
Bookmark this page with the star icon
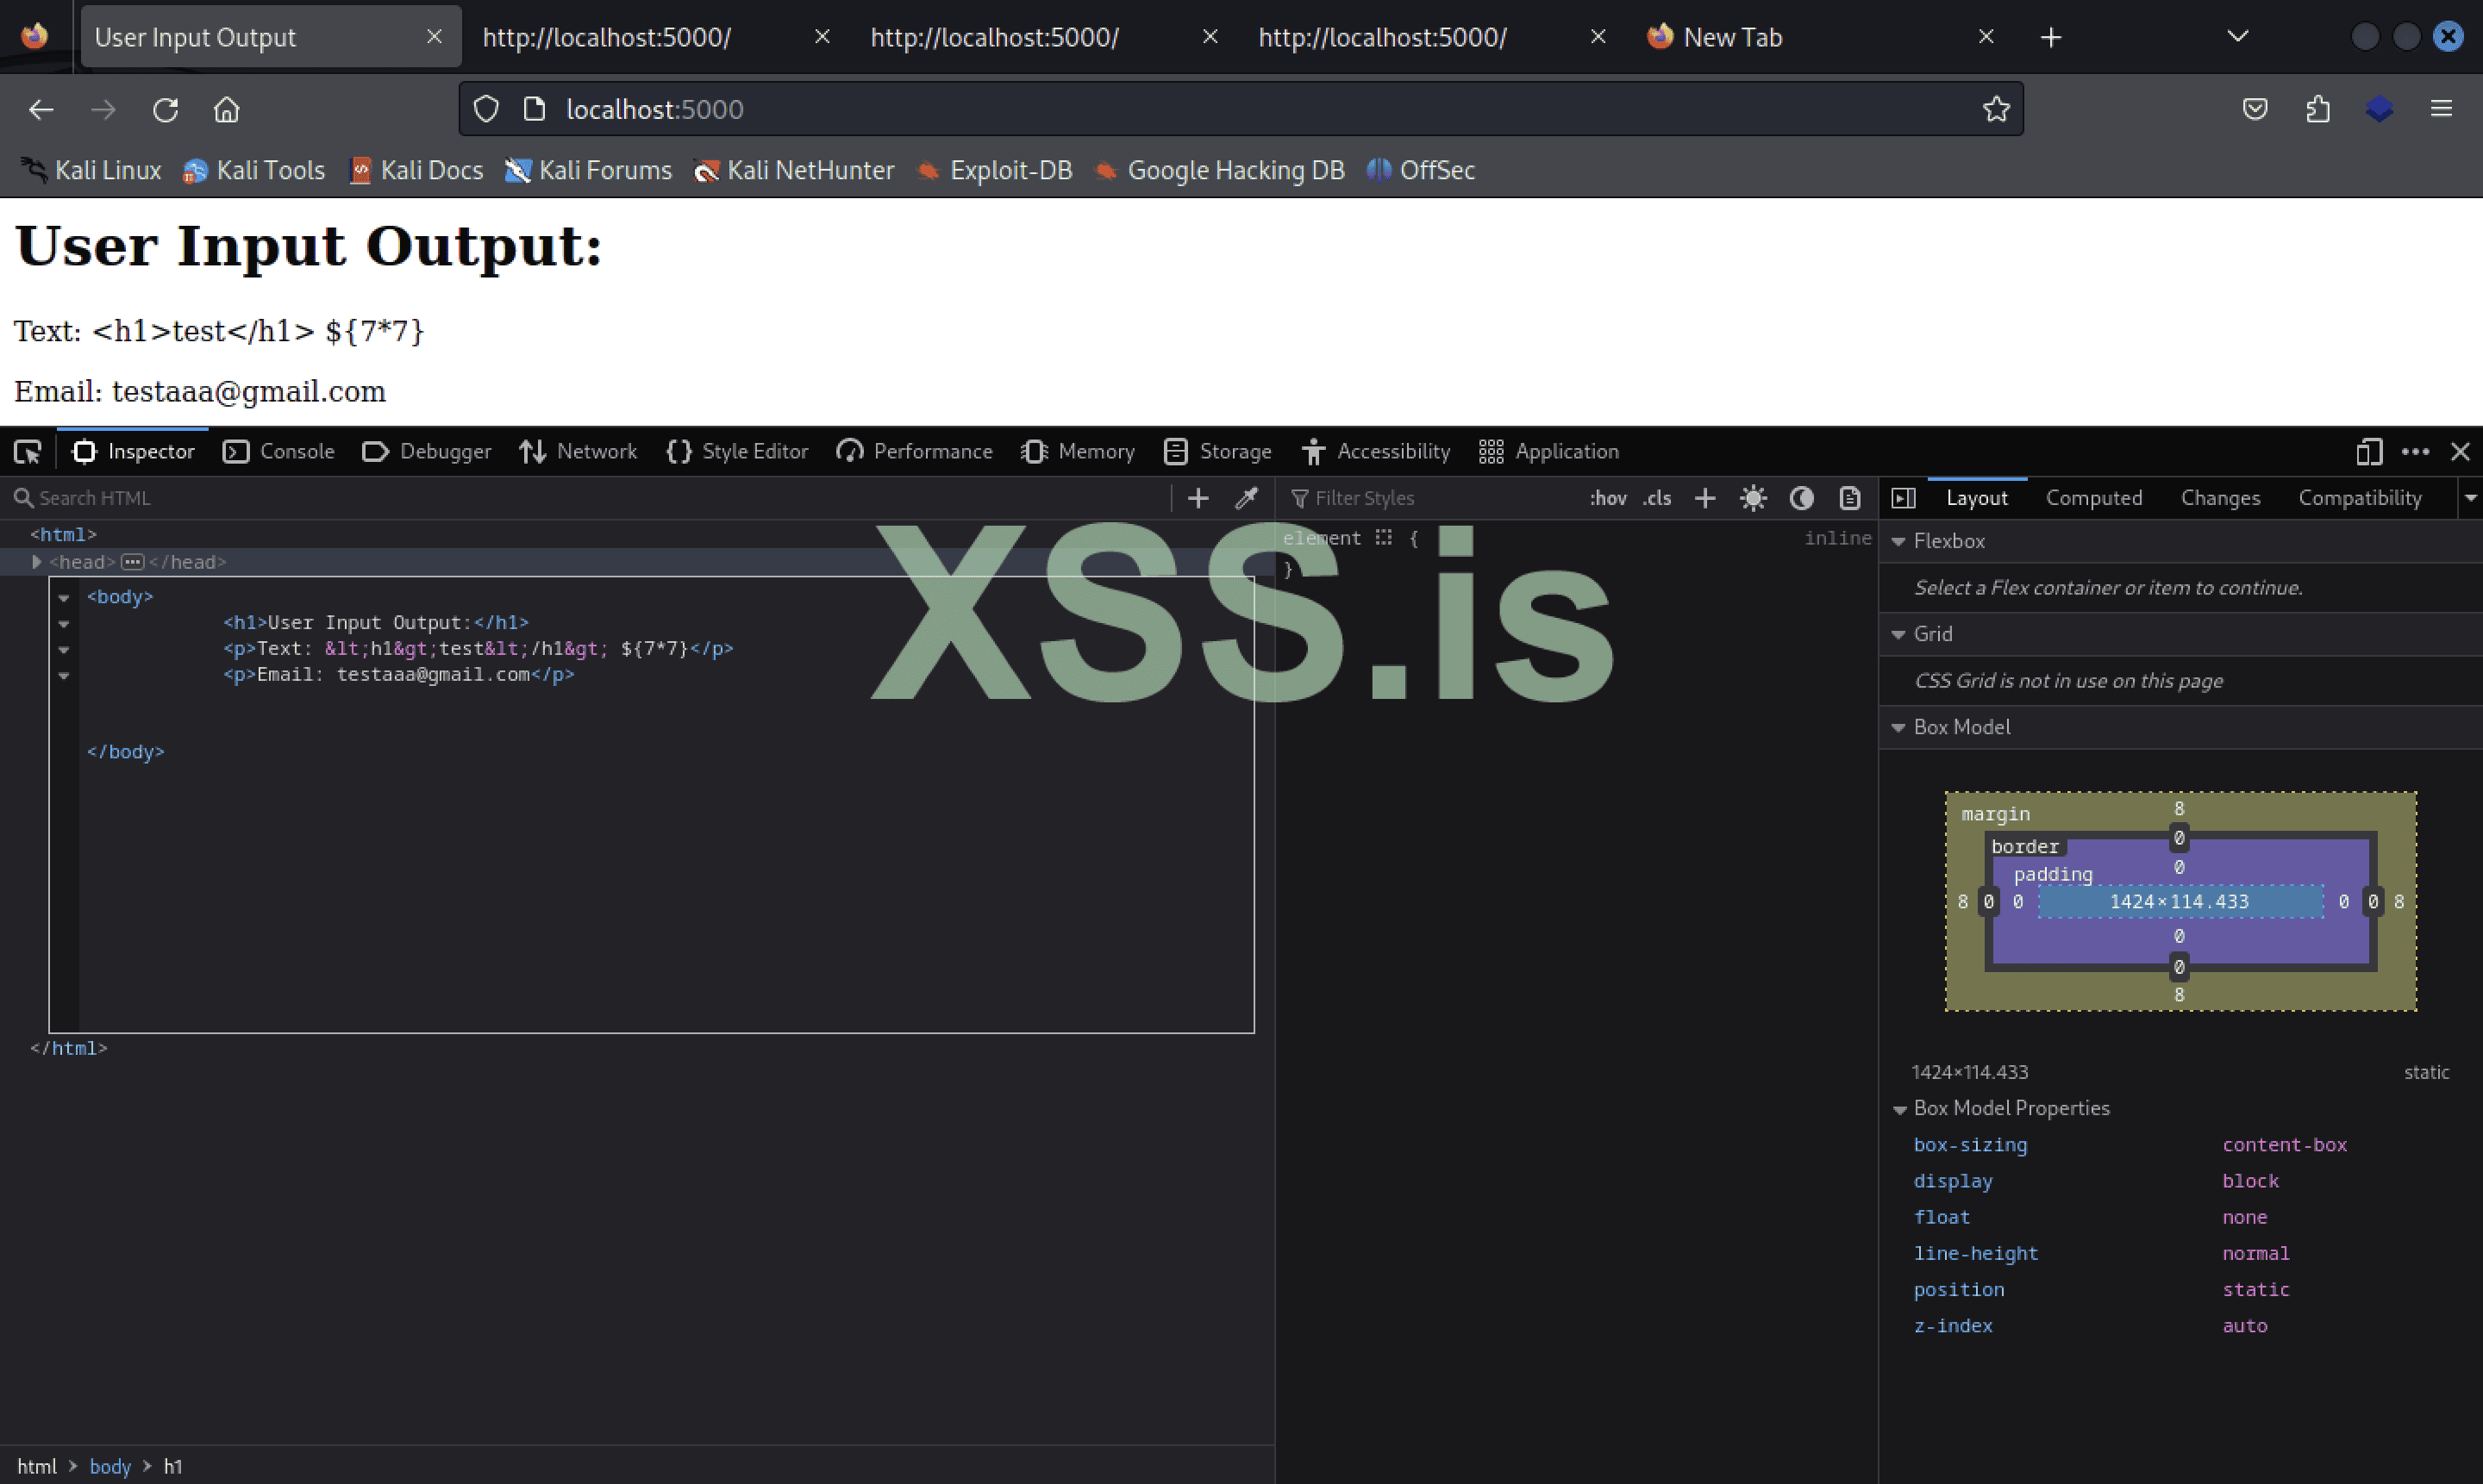[x=1996, y=109]
